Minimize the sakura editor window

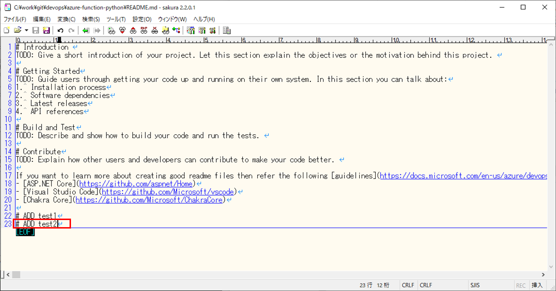(x=502, y=7)
